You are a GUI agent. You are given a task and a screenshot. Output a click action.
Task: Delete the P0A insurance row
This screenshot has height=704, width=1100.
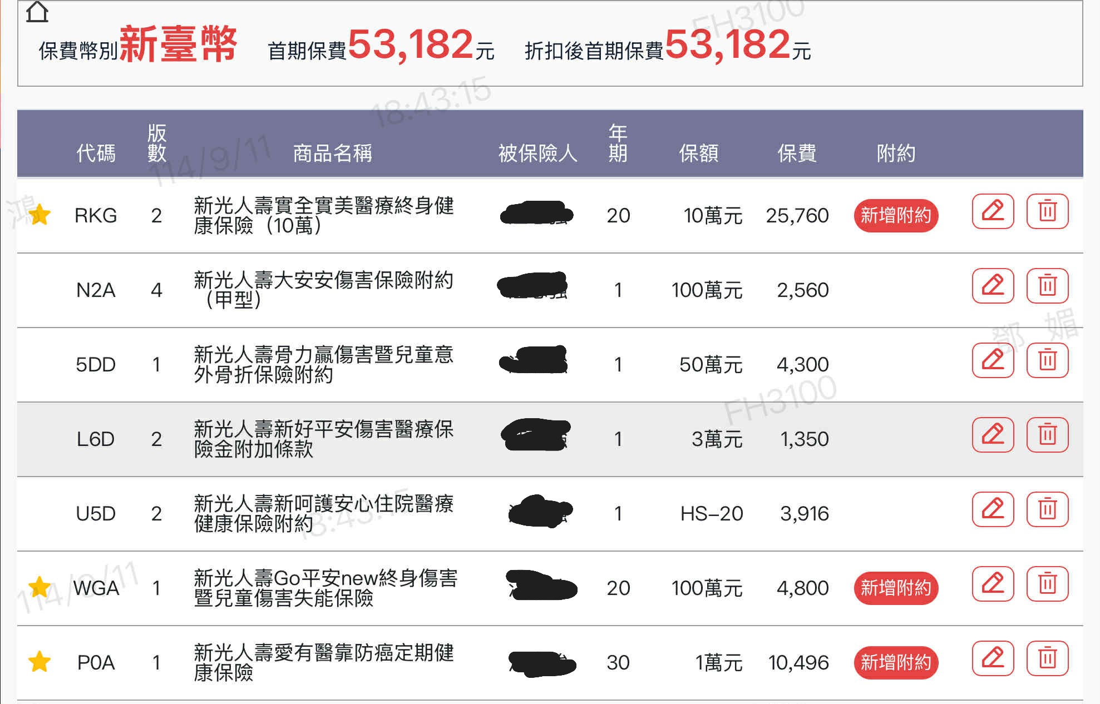click(1047, 658)
